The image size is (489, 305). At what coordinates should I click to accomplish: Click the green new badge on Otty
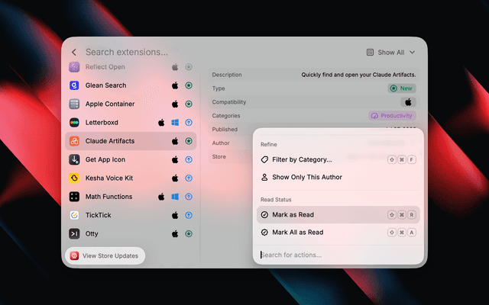tap(189, 234)
